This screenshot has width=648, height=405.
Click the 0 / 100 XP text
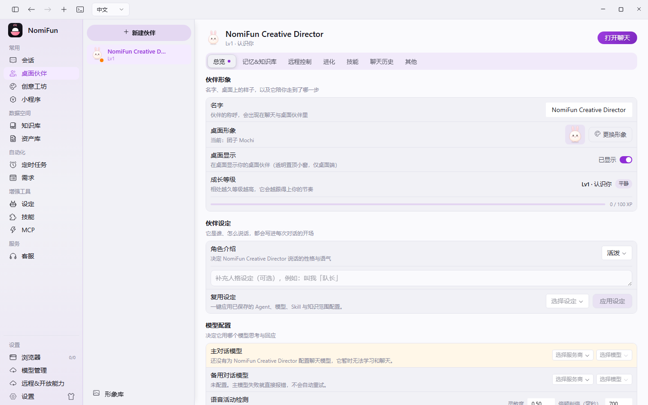621,204
